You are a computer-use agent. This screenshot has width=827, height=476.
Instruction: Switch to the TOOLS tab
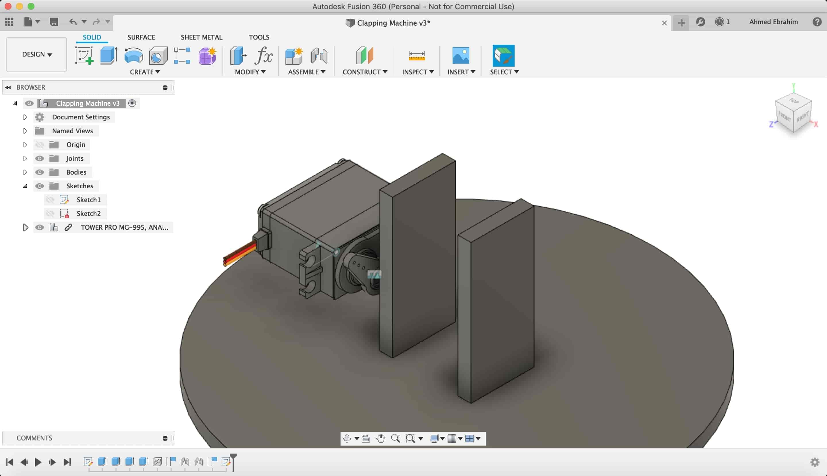coord(259,37)
